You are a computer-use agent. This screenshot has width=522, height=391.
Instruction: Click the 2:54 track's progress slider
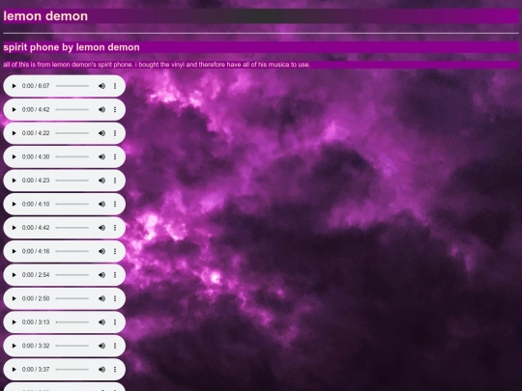point(72,274)
